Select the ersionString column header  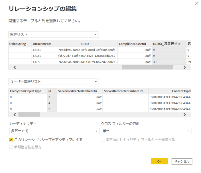pyautogui.click(x=20, y=44)
